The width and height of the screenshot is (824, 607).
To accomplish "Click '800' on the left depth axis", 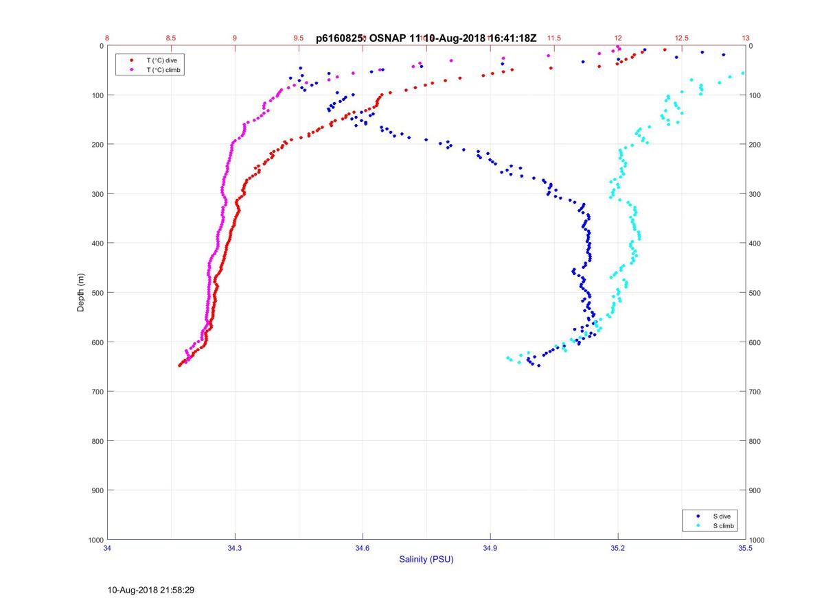I will [97, 441].
